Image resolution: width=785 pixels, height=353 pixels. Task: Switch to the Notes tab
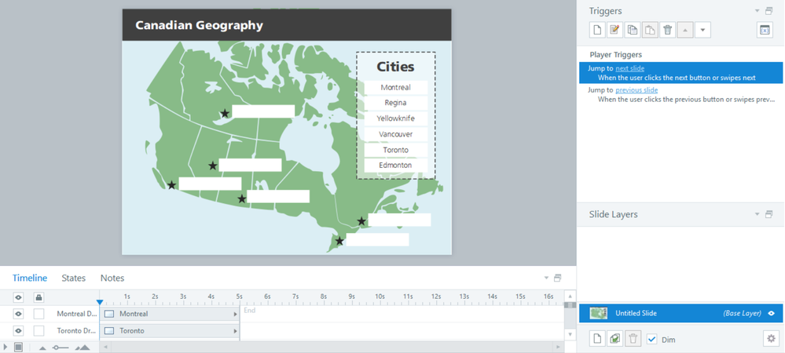(x=112, y=278)
